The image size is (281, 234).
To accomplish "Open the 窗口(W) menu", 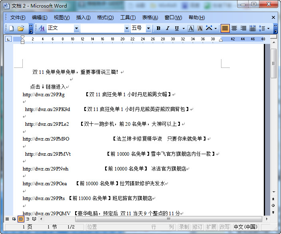I will click(173, 18).
